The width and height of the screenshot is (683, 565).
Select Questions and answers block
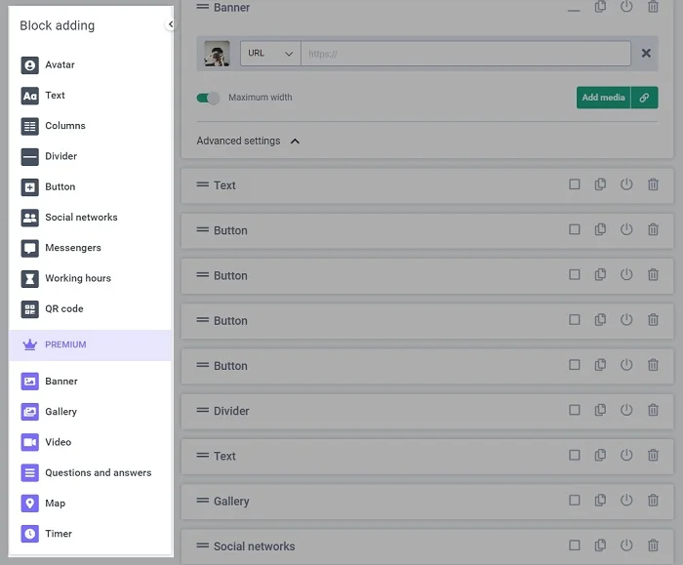pyautogui.click(x=98, y=473)
